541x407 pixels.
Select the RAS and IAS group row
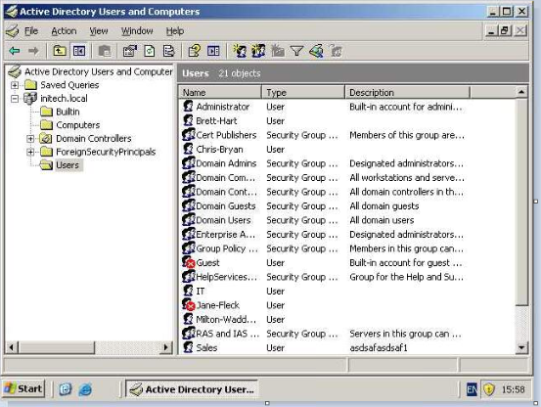[347, 334]
